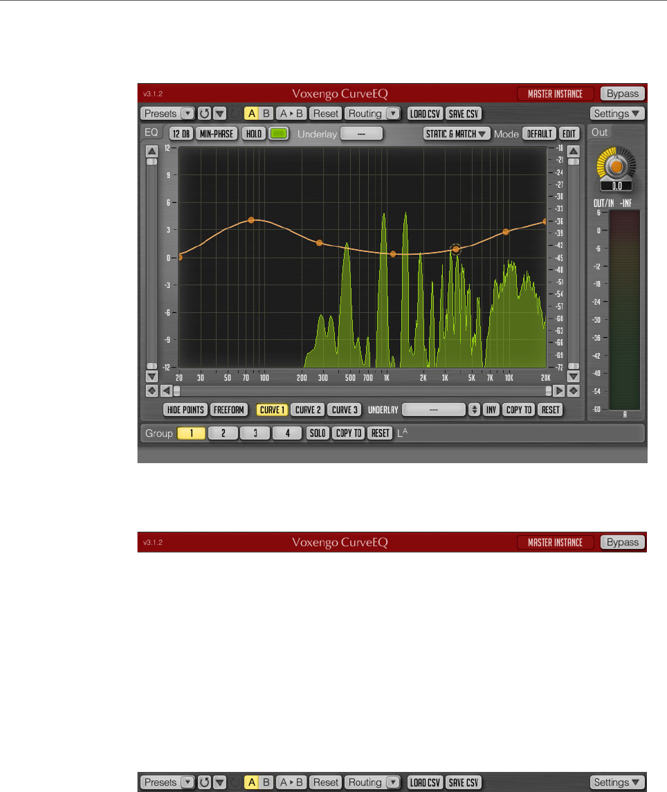
Task: Click RESET in the Group row
Action: (x=381, y=433)
